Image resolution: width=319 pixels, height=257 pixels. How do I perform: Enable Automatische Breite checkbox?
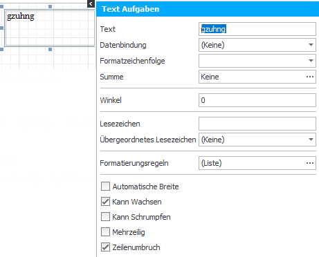pyautogui.click(x=105, y=187)
